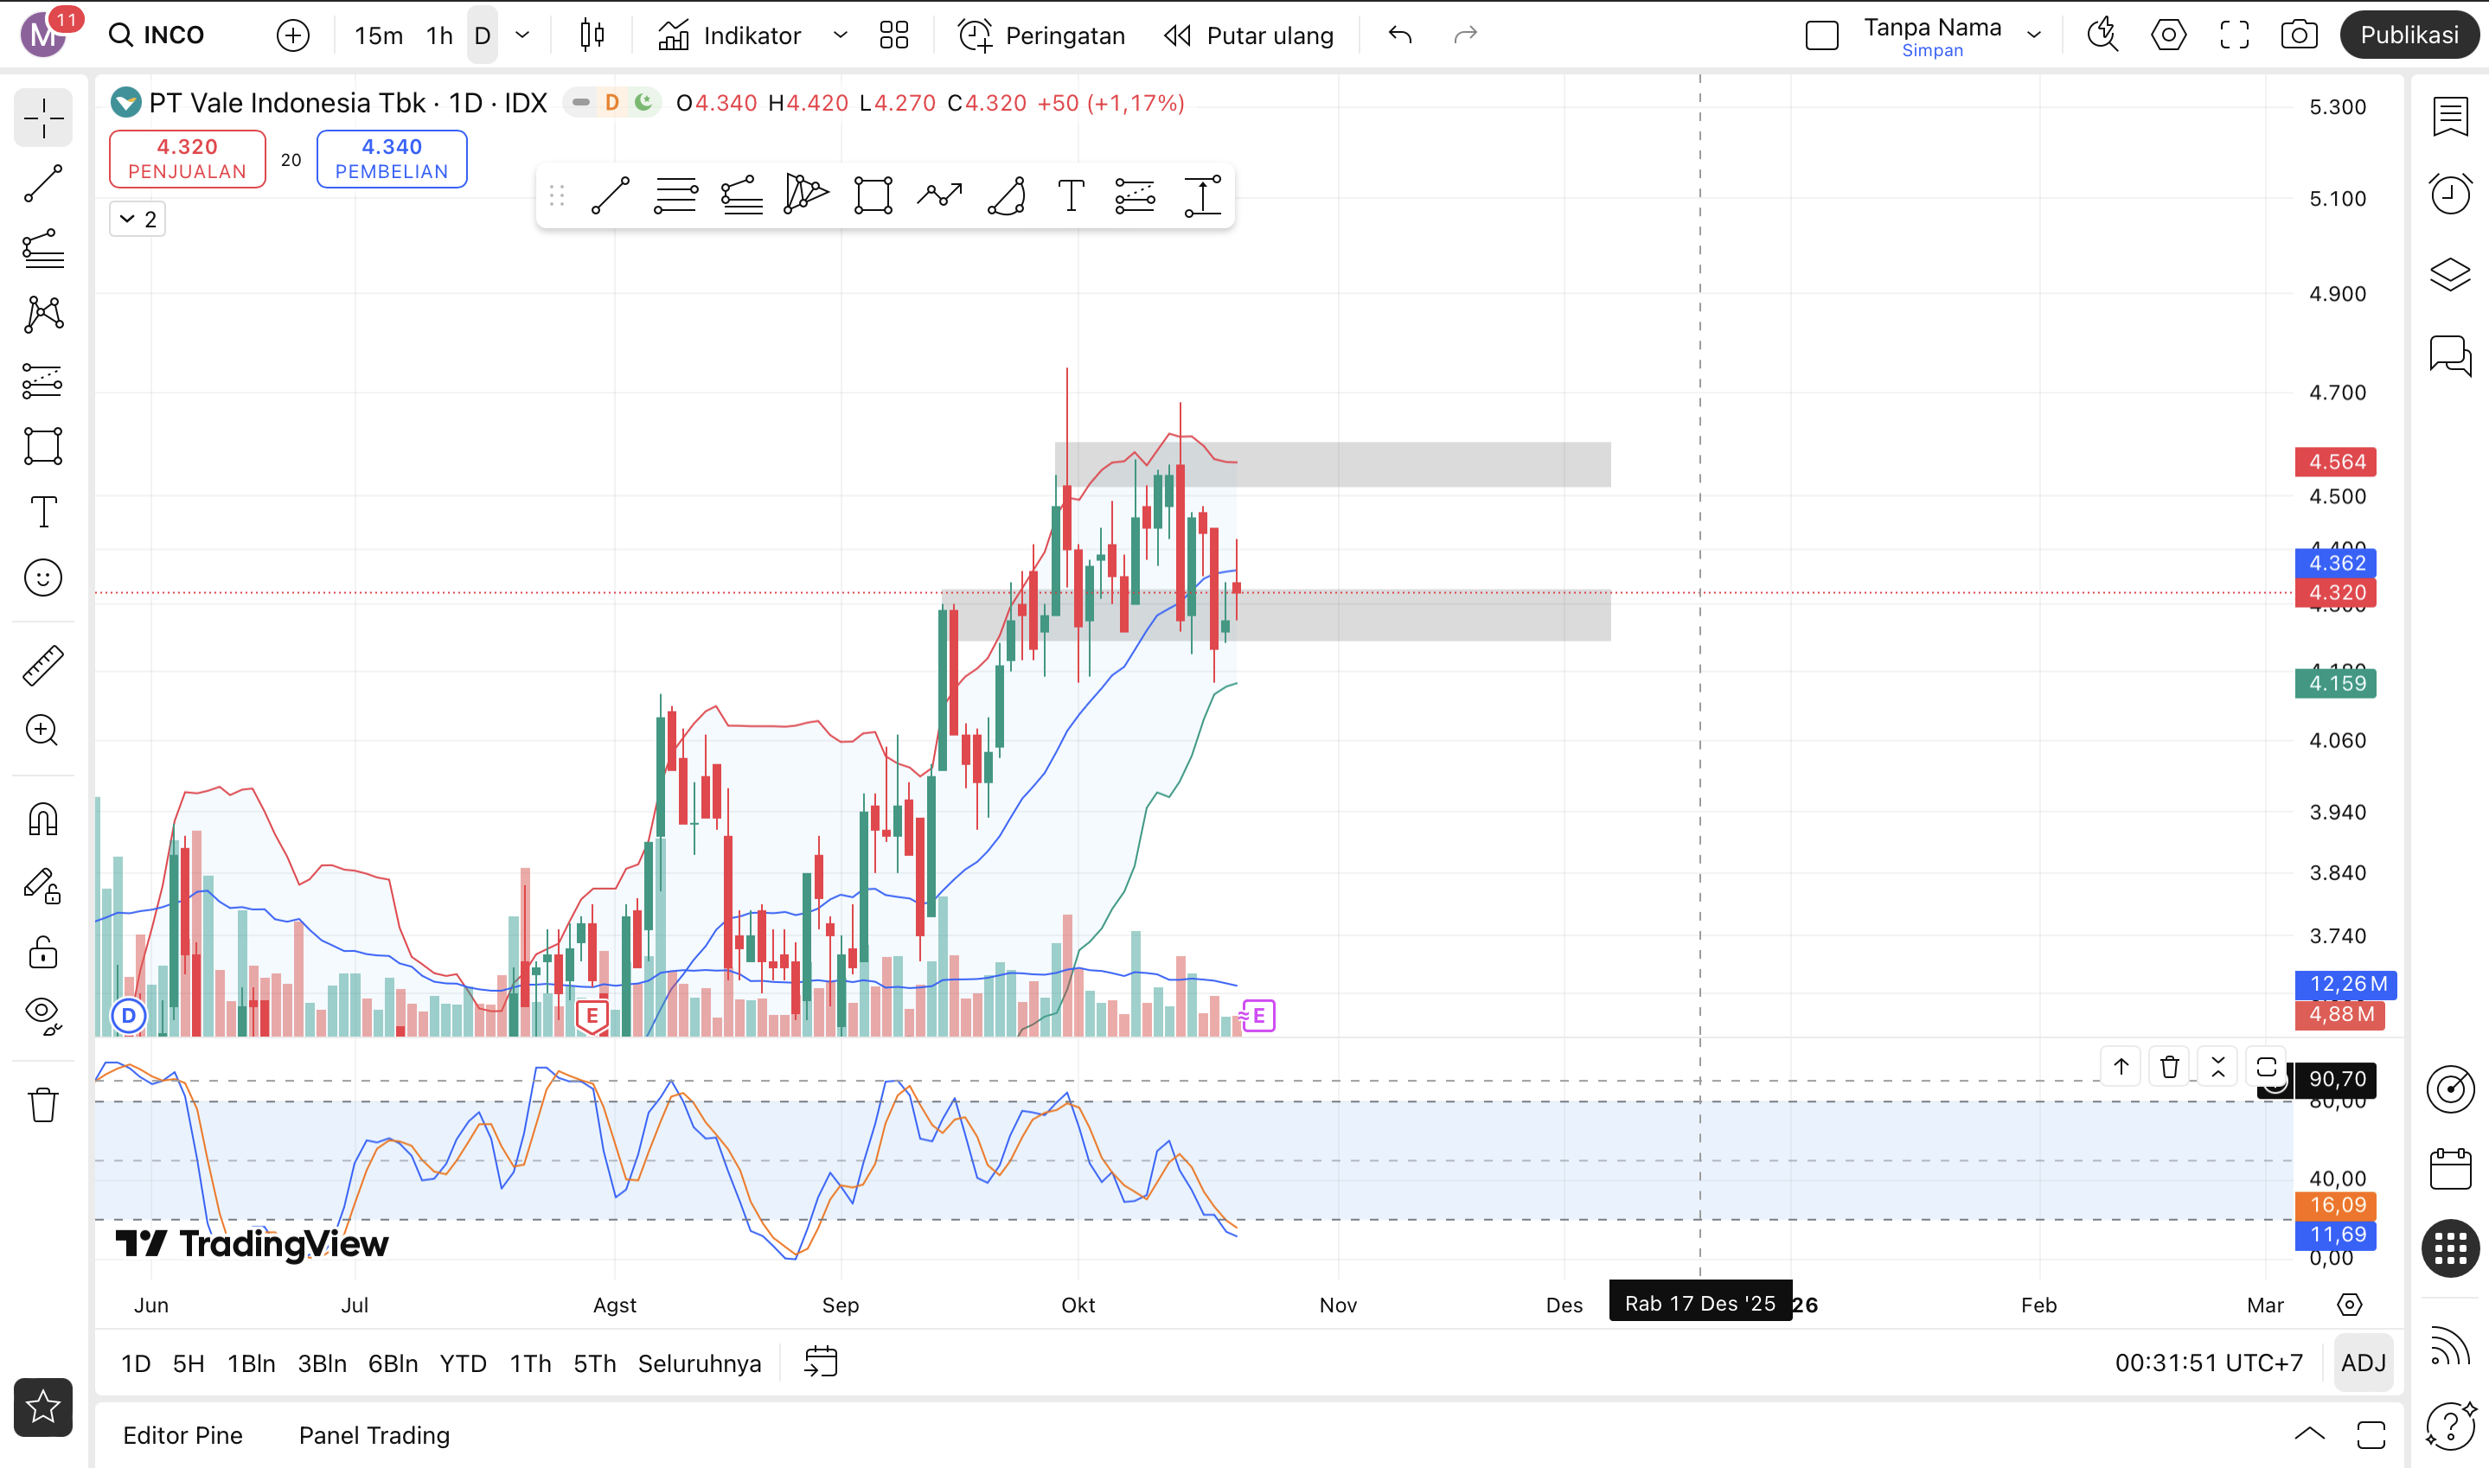Toggle hide all drawings eye icon
The width and height of the screenshot is (2489, 1468).
[43, 1013]
